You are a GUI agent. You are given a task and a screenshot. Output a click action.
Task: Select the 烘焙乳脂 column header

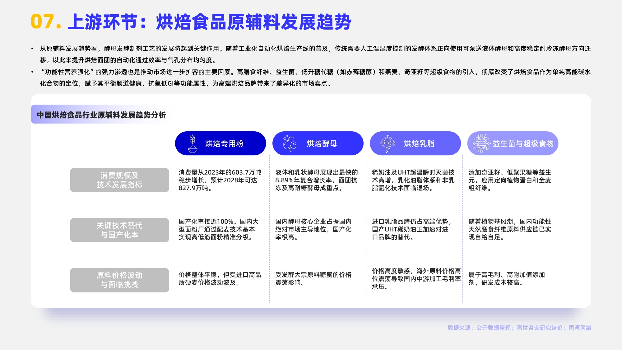415,143
